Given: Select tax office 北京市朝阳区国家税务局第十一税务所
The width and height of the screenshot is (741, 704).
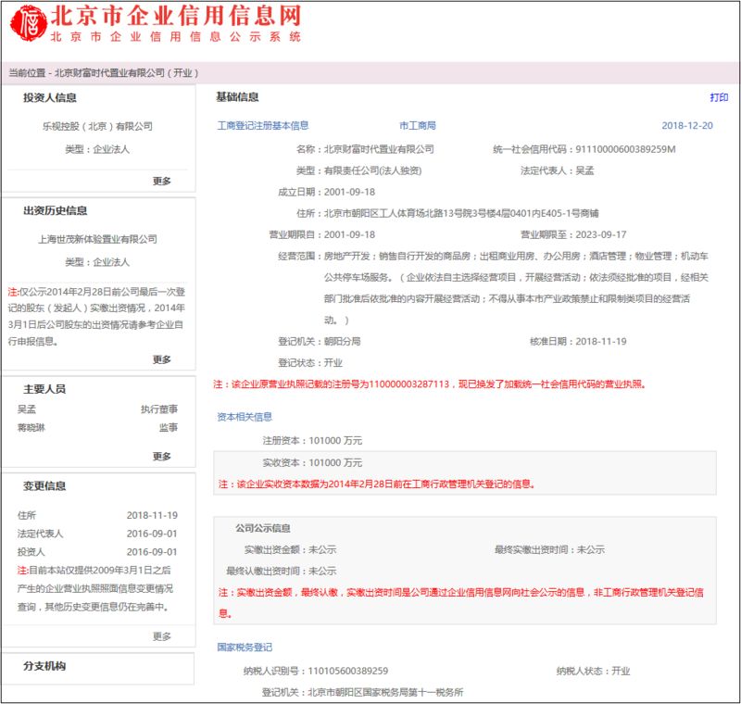Looking at the screenshot, I should point(385,692).
